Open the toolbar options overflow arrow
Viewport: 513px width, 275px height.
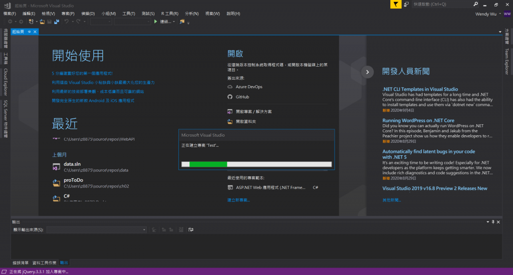188,23
